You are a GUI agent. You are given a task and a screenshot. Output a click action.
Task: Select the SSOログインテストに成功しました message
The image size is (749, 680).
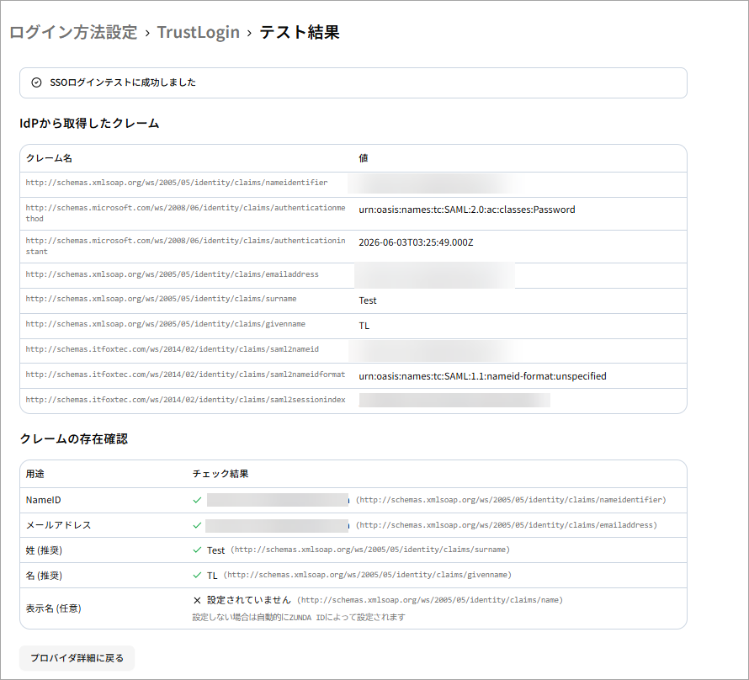coord(123,82)
